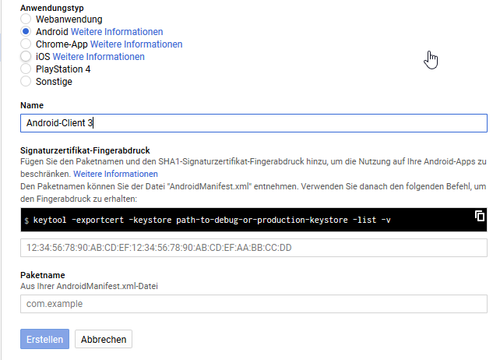Choose the Sonstige radio option

[26, 82]
